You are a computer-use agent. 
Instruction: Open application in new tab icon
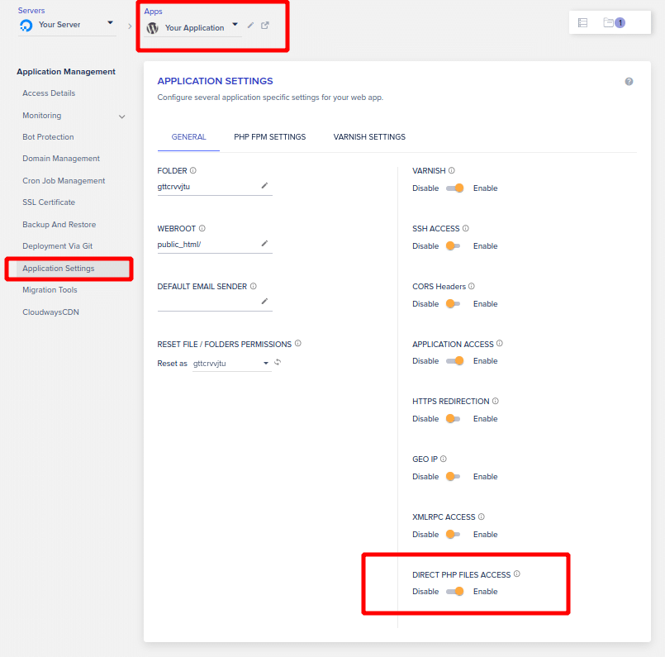pos(265,25)
